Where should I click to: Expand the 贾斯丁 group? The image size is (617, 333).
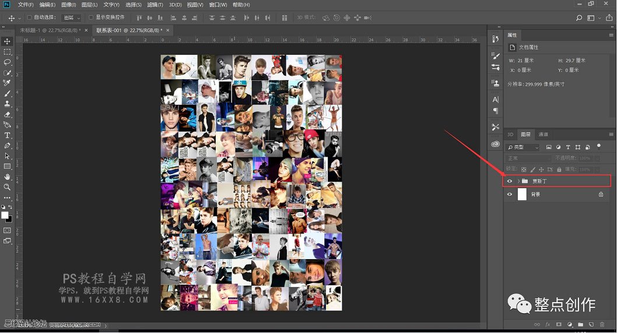pos(518,181)
